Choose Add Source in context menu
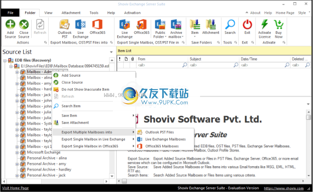This screenshot has width=313, height=192. point(93,75)
